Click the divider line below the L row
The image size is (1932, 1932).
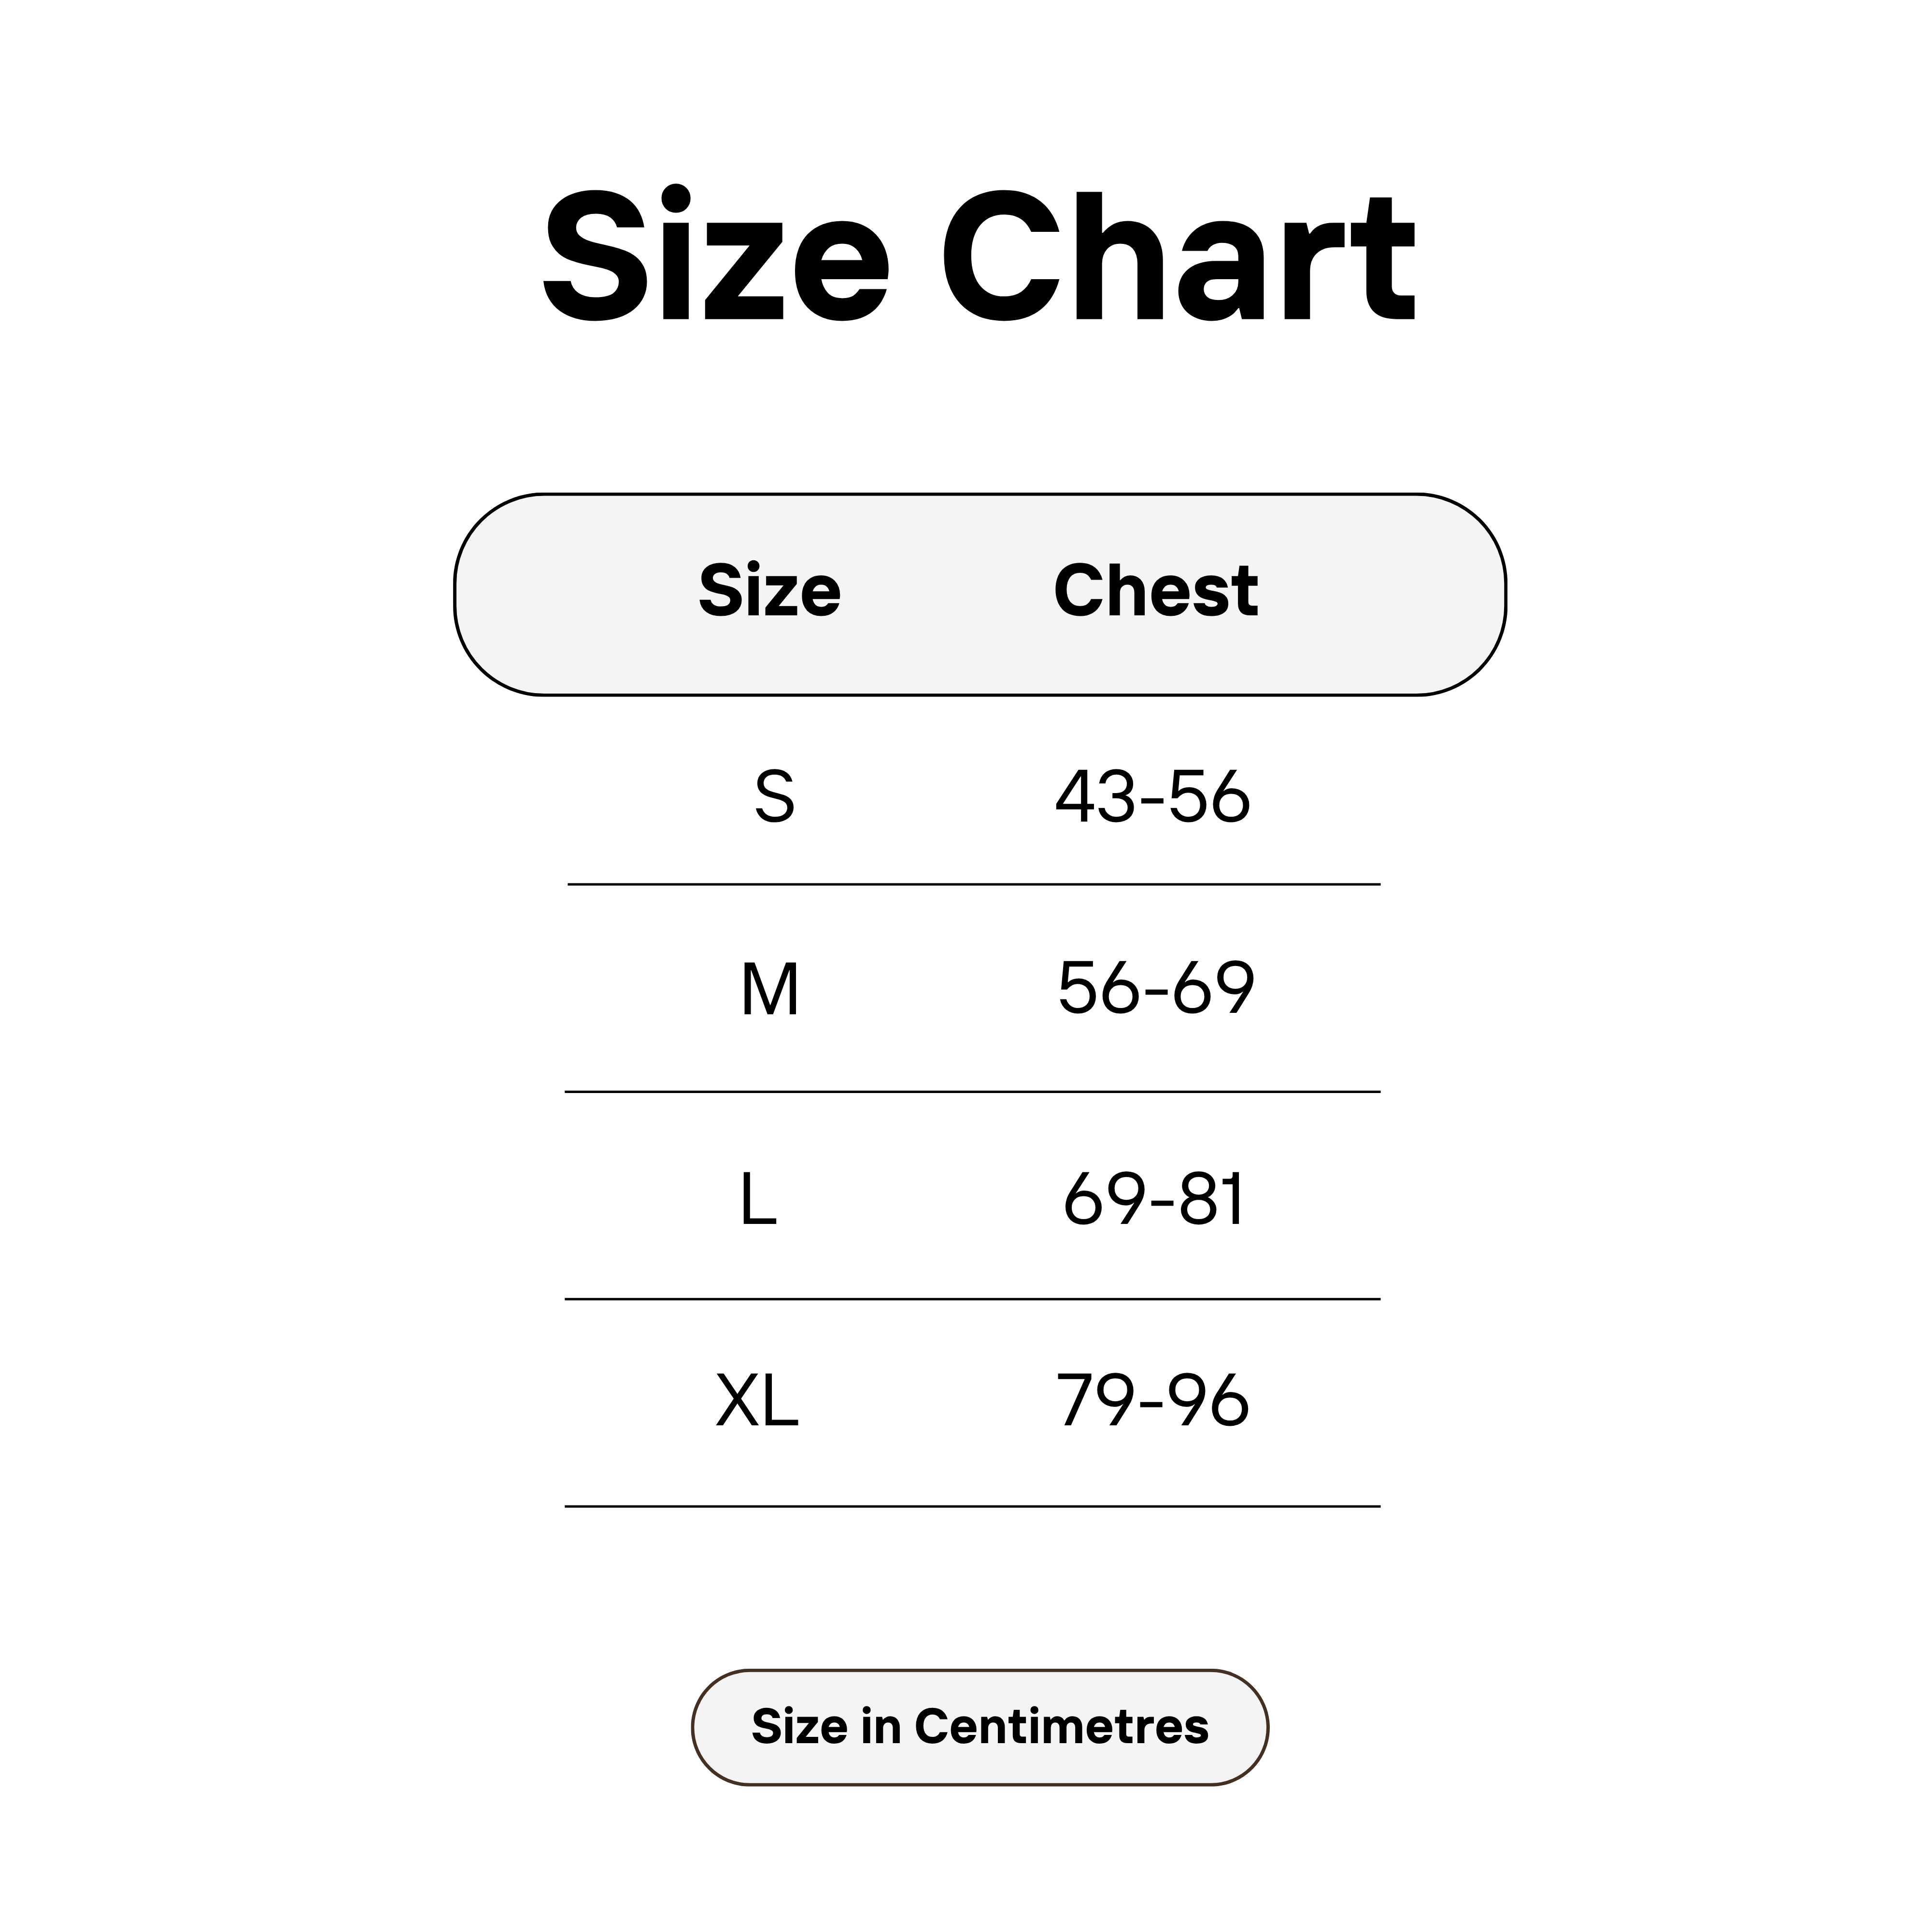tap(972, 1299)
